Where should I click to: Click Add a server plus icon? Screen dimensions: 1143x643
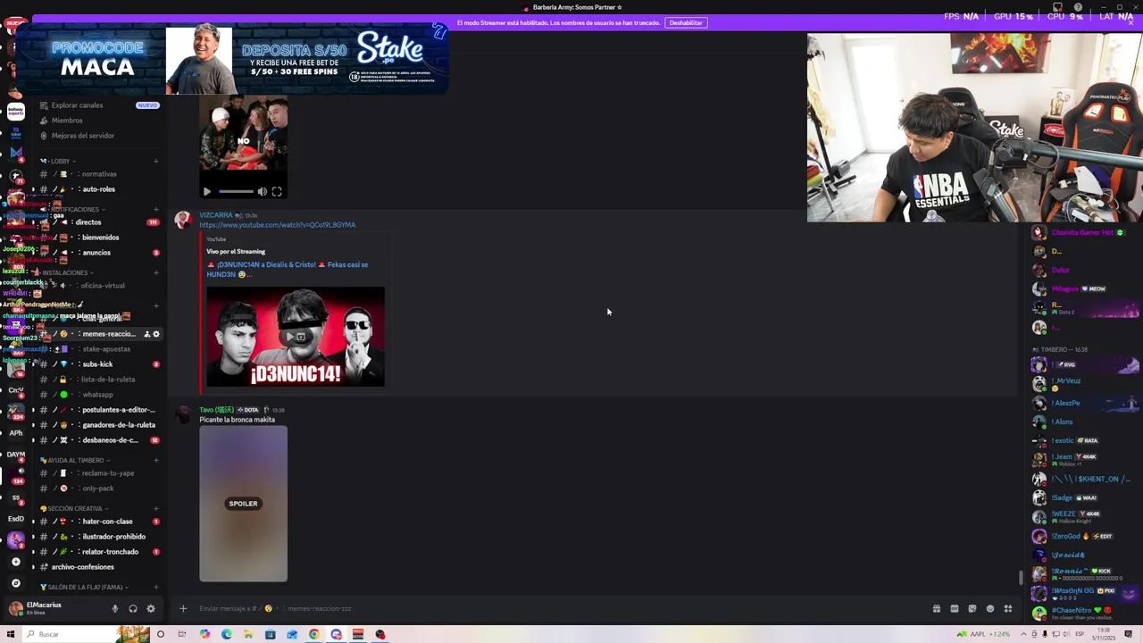pos(15,562)
